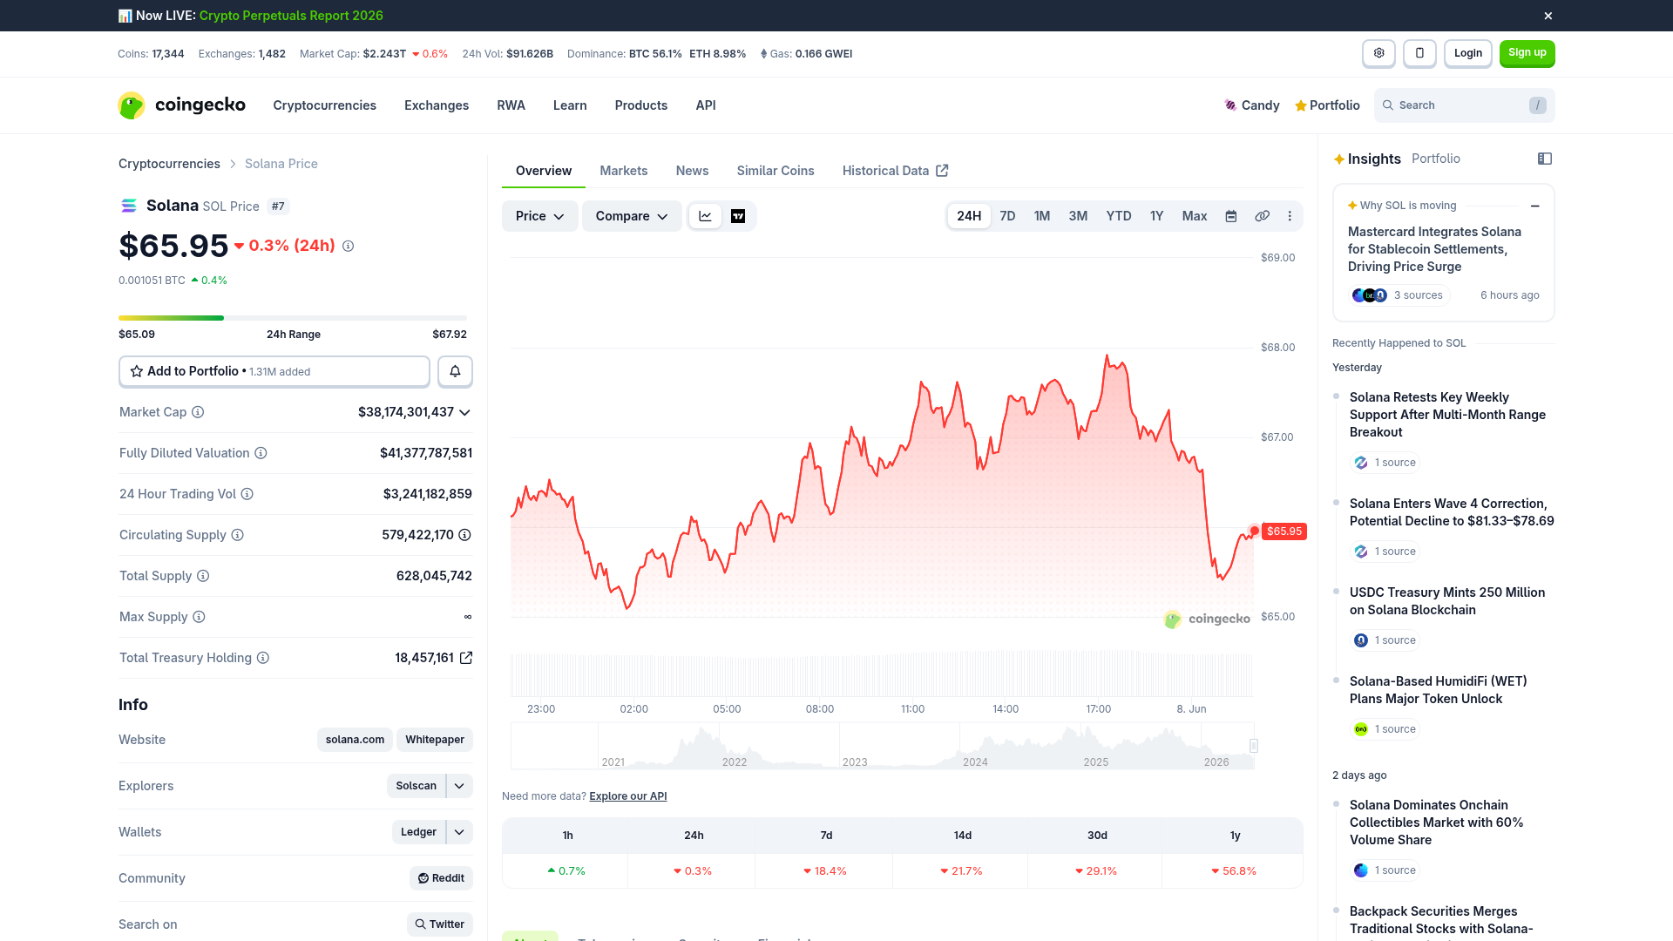
Task: Open the Compare dropdown
Action: tap(632, 216)
